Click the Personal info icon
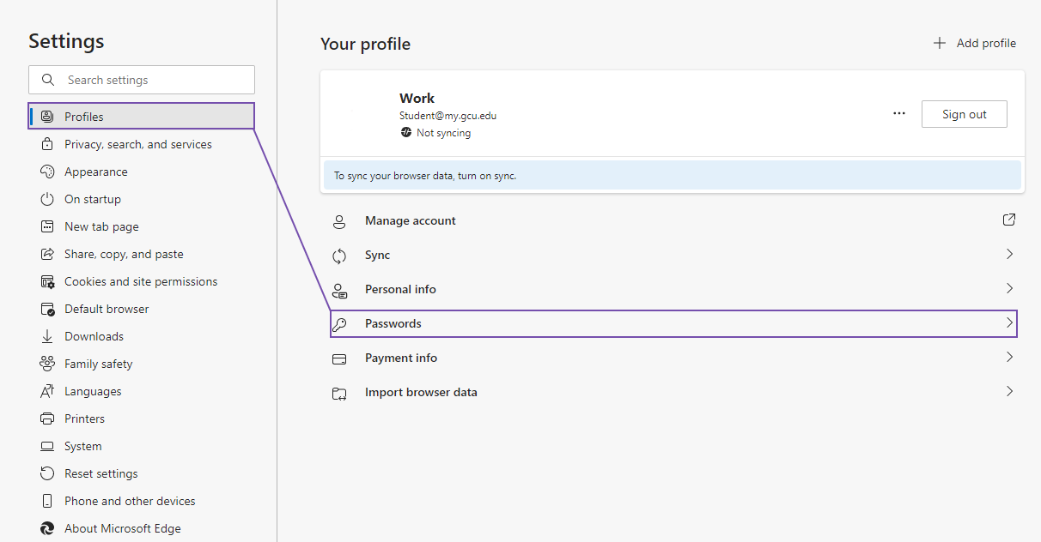This screenshot has width=1041, height=542. coord(339,290)
